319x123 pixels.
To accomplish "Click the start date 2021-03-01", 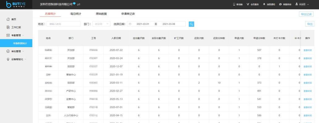I will [x=143, y=24].
